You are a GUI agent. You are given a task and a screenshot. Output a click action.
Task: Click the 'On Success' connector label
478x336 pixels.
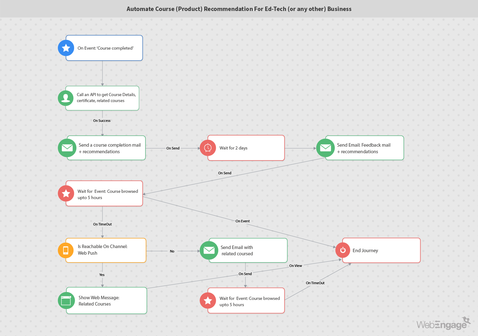click(102, 121)
